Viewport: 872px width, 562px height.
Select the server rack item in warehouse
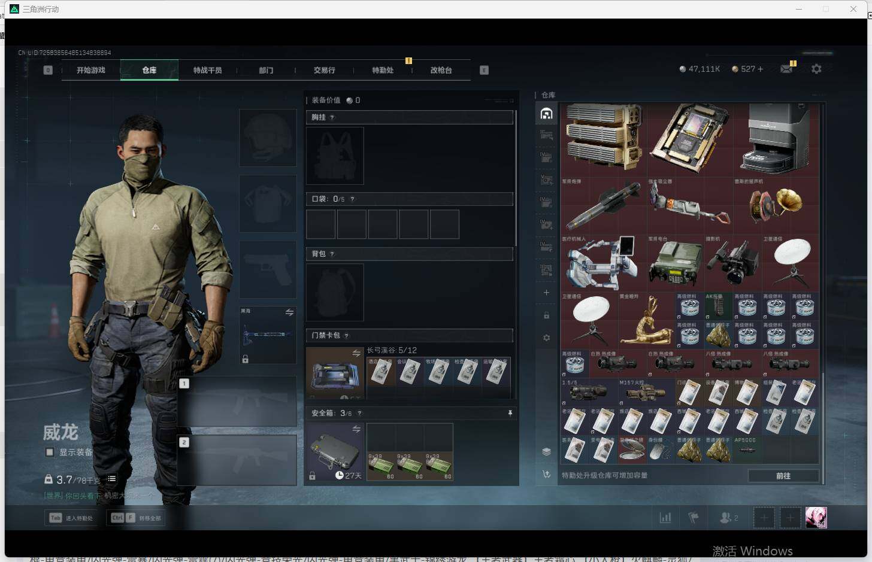pos(604,139)
